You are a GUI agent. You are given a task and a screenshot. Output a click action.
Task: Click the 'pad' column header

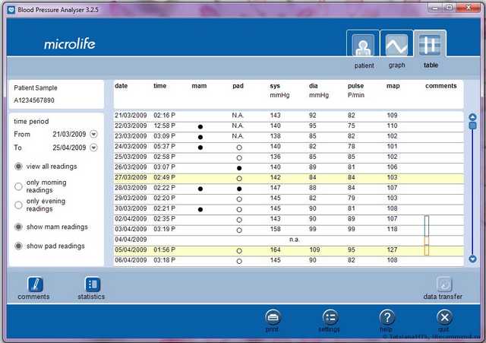[238, 86]
